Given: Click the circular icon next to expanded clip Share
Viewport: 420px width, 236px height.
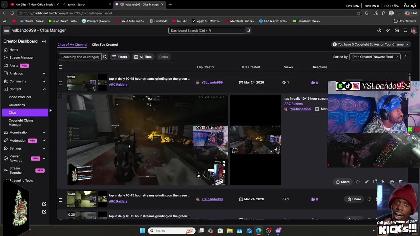Looking at the screenshot, I should point(358,182).
